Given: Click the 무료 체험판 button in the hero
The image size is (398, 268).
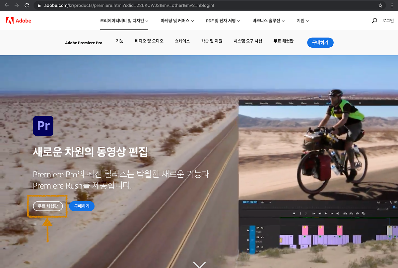Looking at the screenshot, I should point(48,206).
